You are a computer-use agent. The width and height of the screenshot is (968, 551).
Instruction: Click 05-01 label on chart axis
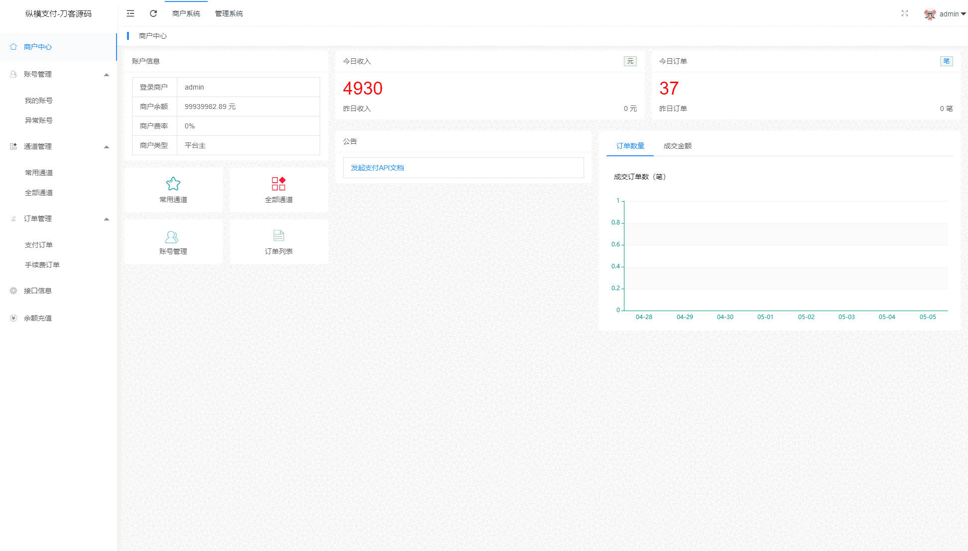765,317
